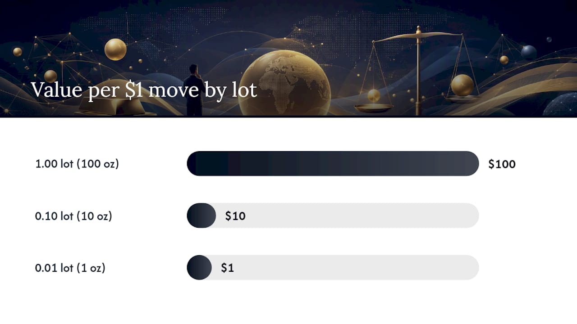Click the standing man silhouette
Viewport: 577px width, 324px height.
tap(193, 90)
